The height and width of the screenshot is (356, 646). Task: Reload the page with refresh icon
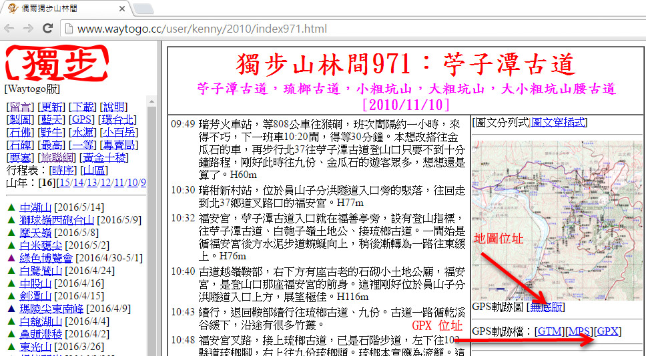pos(47,29)
